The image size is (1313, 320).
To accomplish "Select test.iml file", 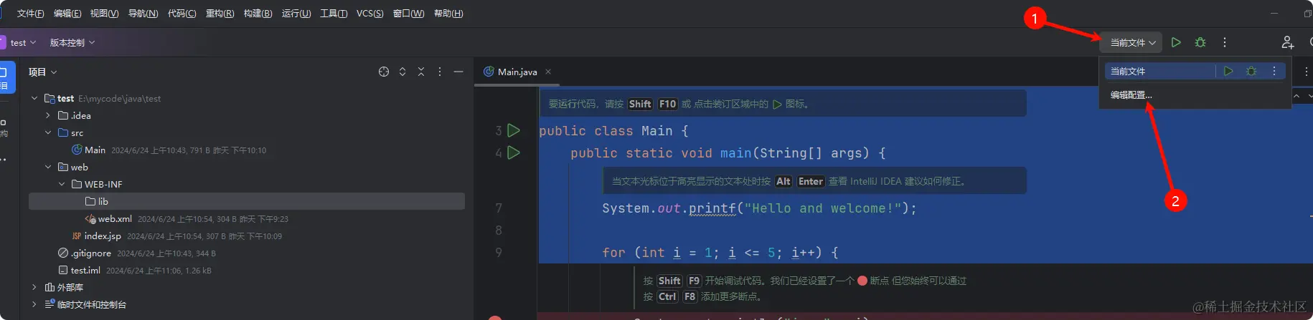I will coord(85,271).
